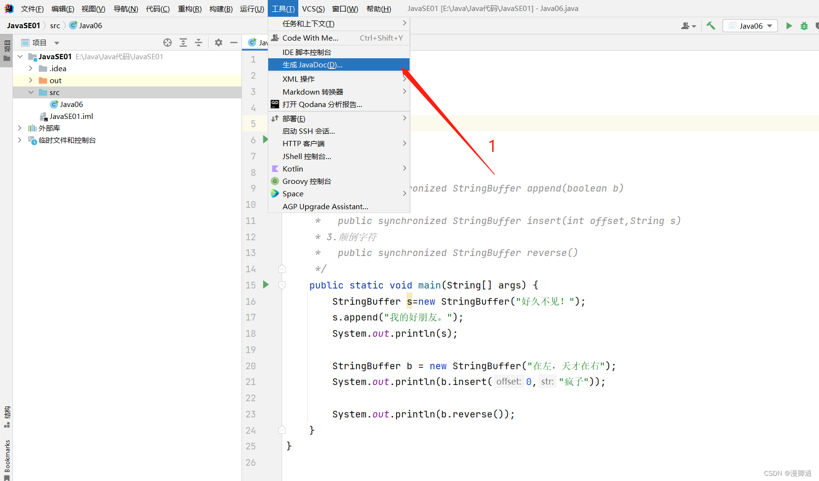Viewport: 819px width, 481px height.
Task: Open the Markdown 转换器 submenu
Action: [339, 92]
